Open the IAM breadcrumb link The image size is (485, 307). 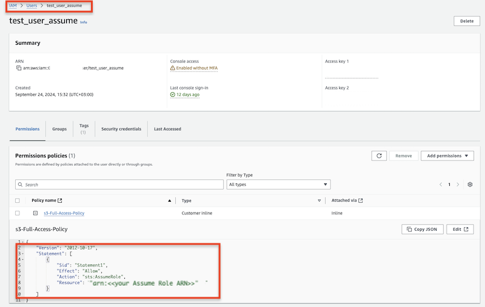[13, 5]
